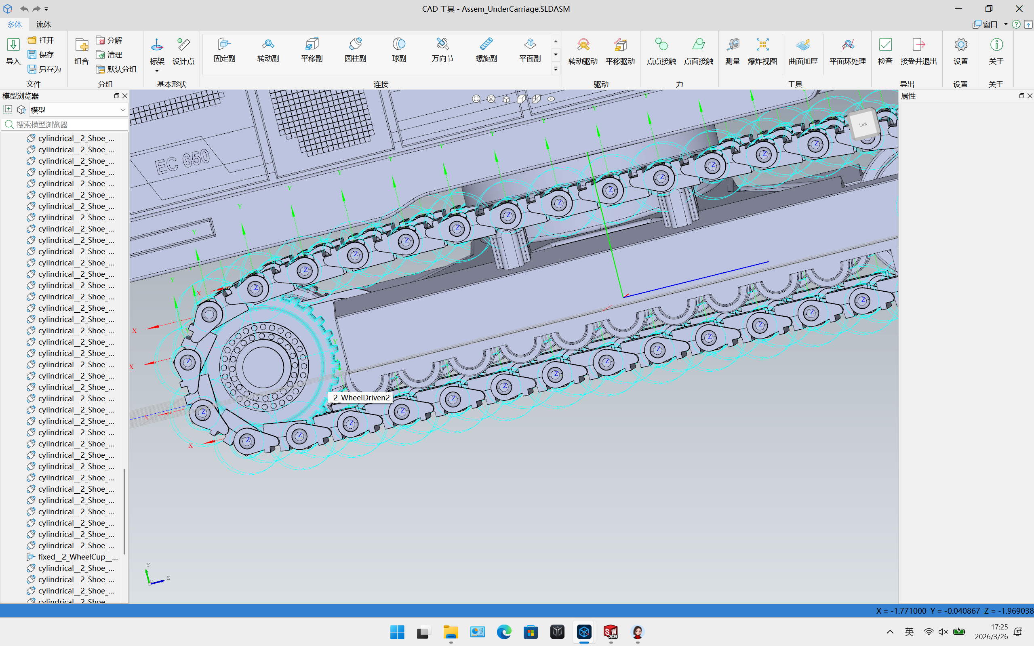Viewport: 1034px width, 646px height.
Task: Switch to the 多体 tab
Action: [15, 24]
